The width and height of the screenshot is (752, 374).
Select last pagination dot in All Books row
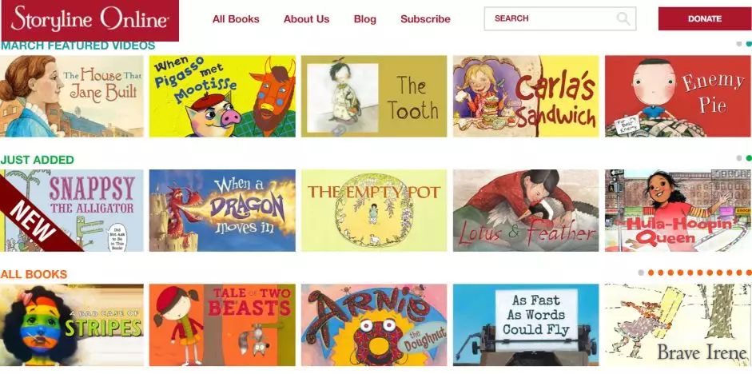(x=749, y=273)
